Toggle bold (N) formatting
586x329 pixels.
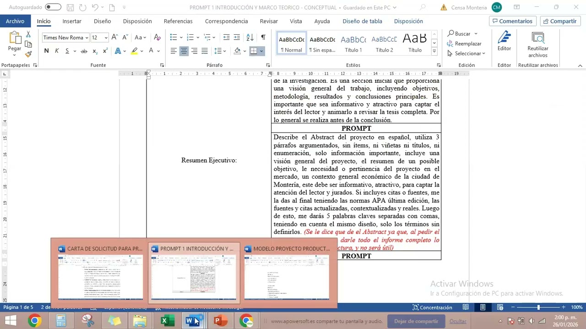point(46,51)
